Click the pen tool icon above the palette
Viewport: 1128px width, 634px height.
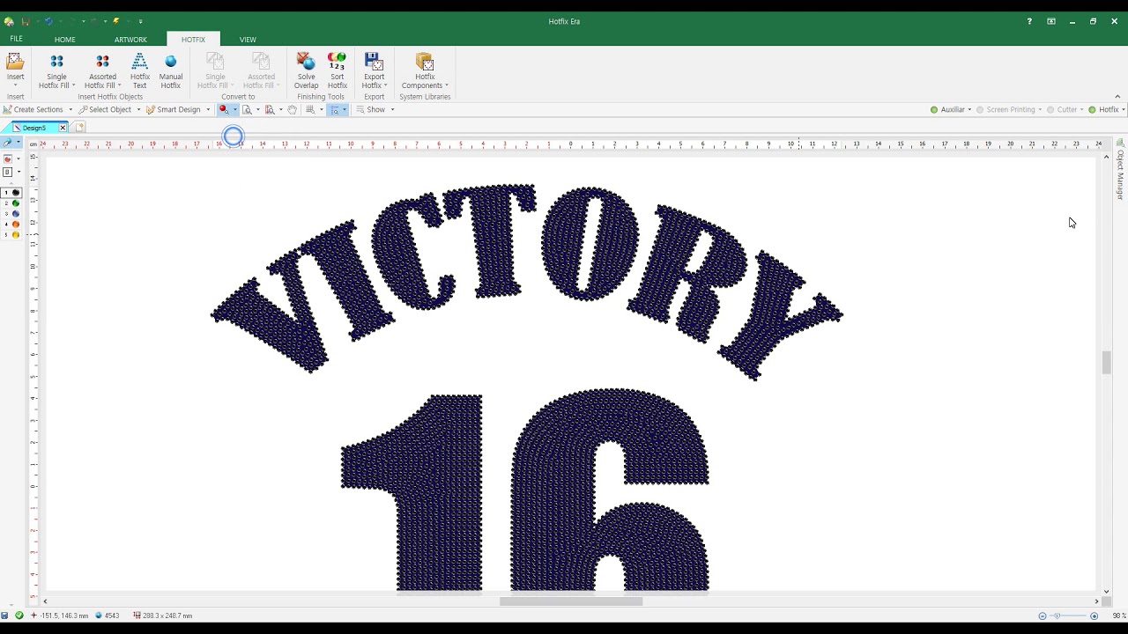8,143
